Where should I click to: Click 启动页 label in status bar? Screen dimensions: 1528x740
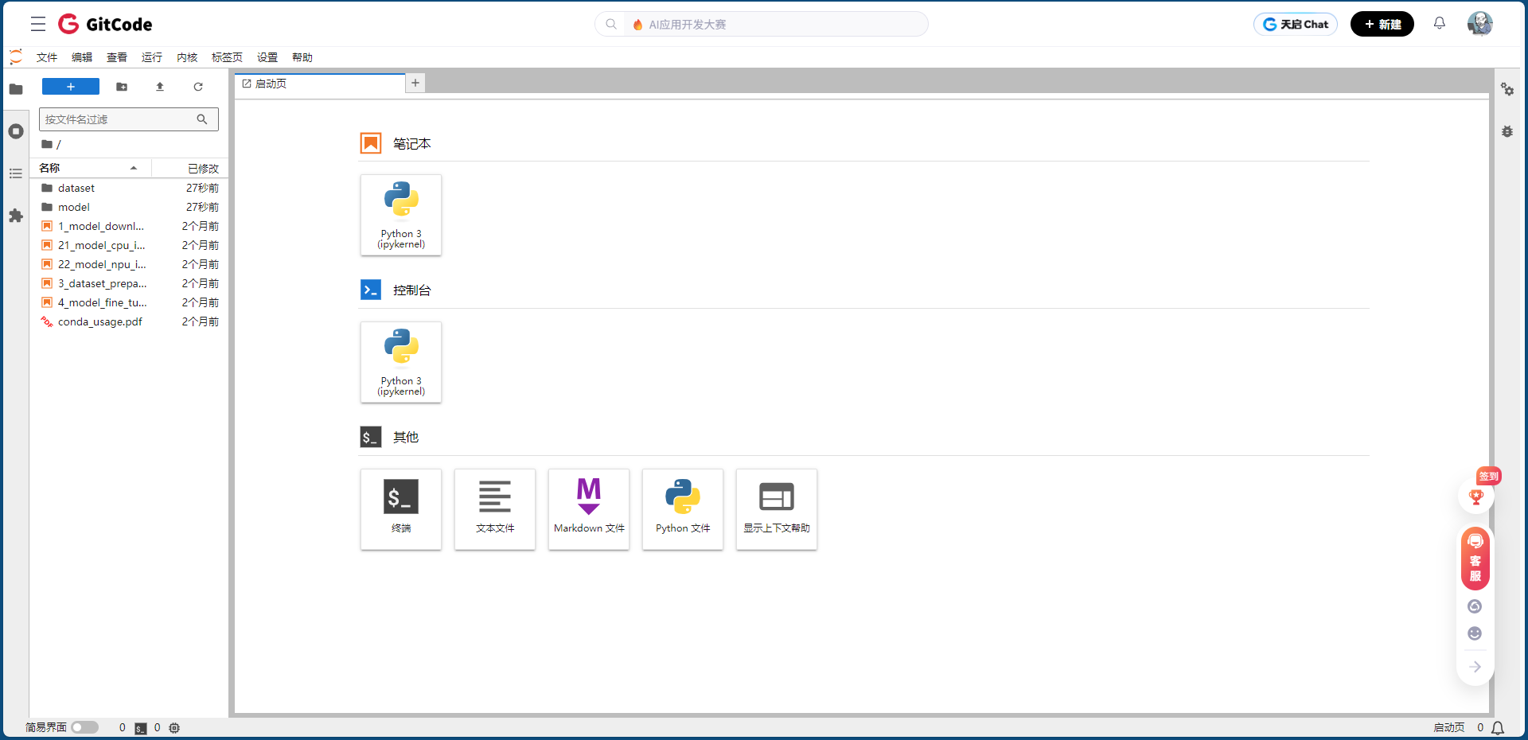tap(1448, 727)
